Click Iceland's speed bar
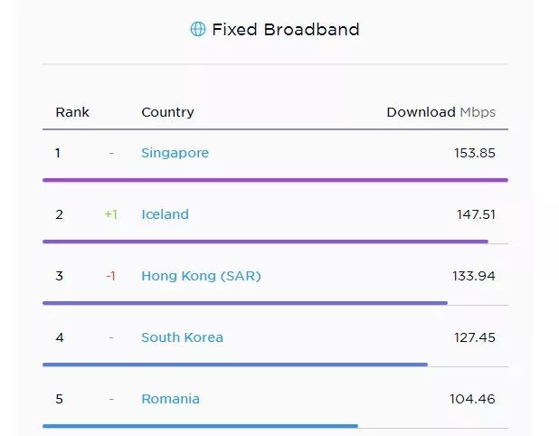The image size is (559, 436). click(x=265, y=242)
